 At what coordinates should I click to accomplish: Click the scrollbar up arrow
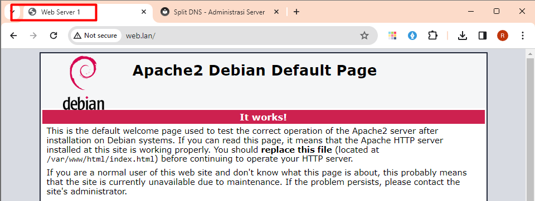pyautogui.click(x=530, y=53)
